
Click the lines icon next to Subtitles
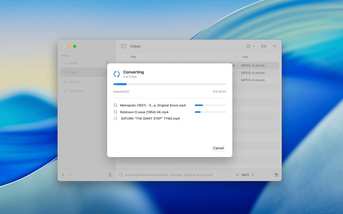(x=66, y=91)
